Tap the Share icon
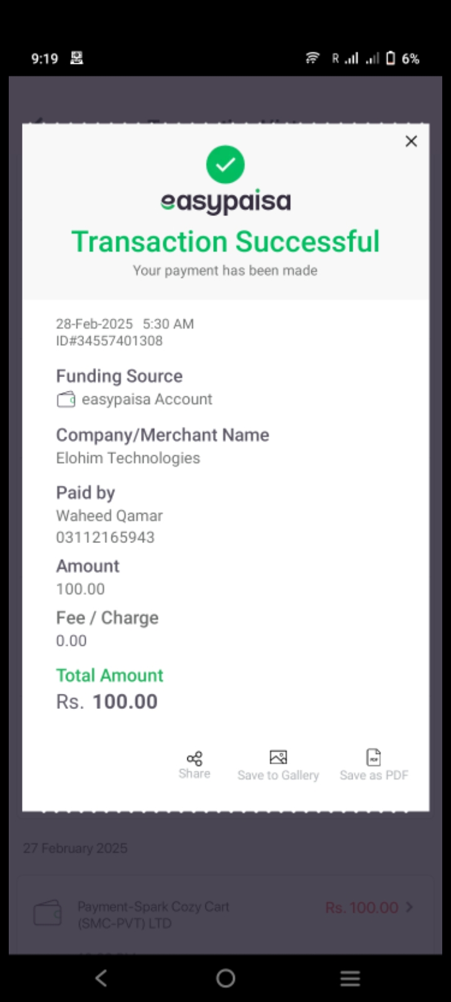Viewport: 451px width, 1002px height. 194,758
